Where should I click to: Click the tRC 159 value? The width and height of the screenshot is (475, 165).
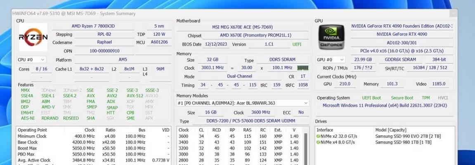(x=276, y=85)
